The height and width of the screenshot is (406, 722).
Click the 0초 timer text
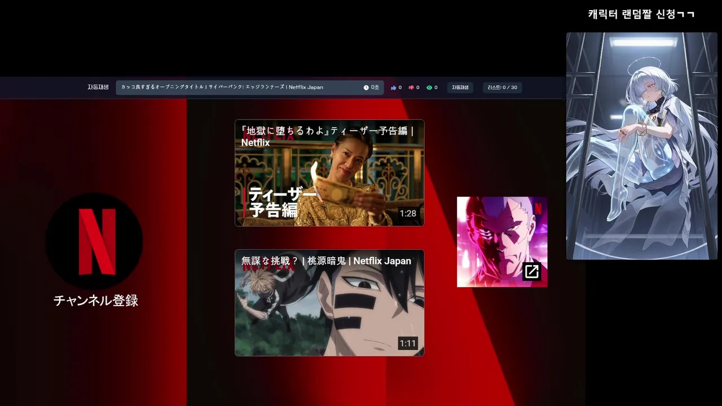click(x=375, y=87)
